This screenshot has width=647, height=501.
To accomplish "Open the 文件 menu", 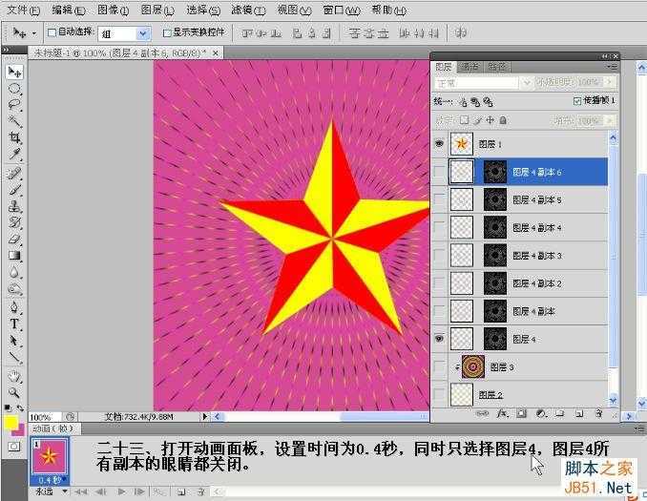I will point(23,10).
